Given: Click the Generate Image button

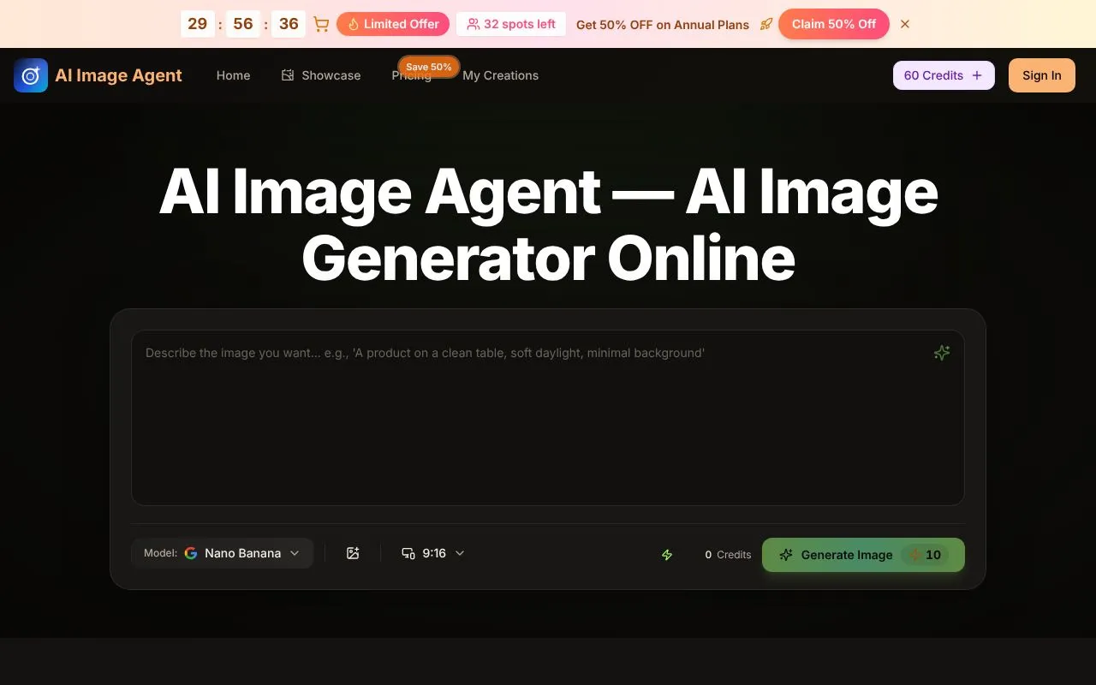Looking at the screenshot, I should click(x=863, y=555).
